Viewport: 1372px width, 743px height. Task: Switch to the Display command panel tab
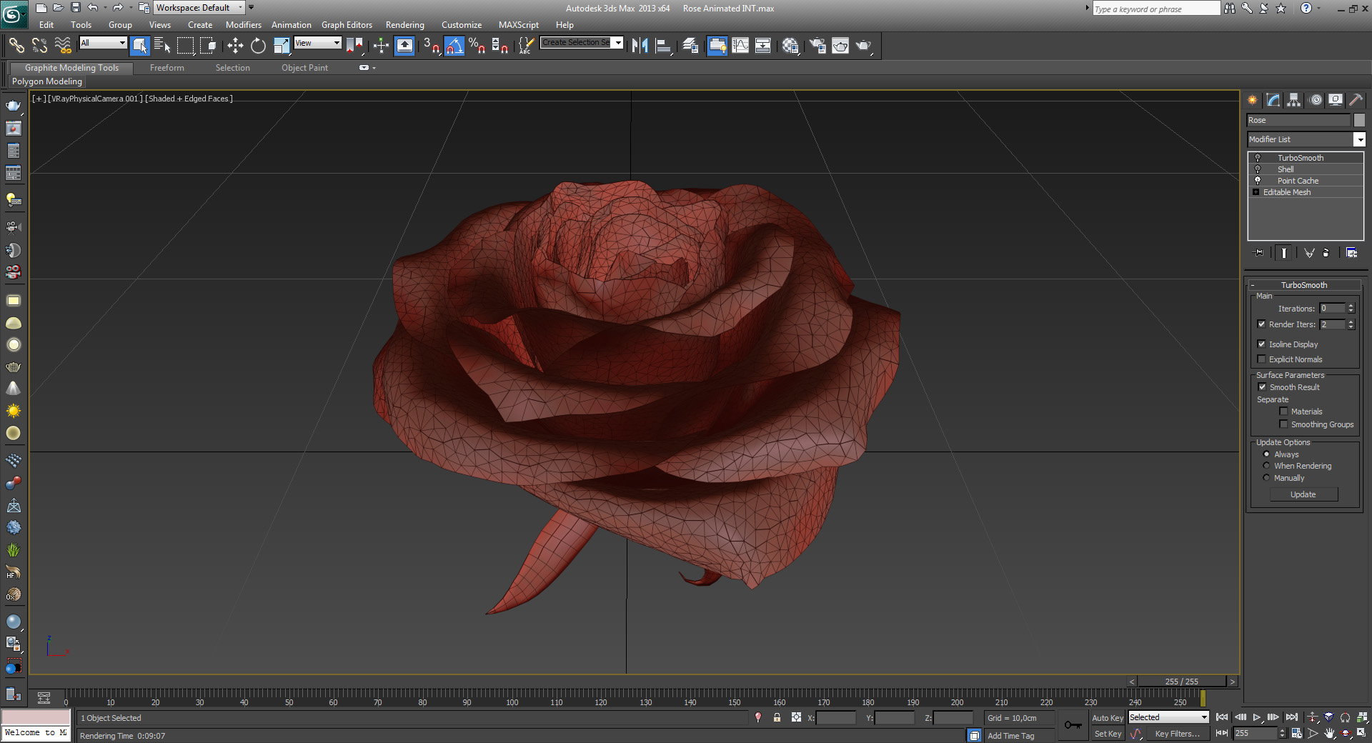click(x=1336, y=100)
